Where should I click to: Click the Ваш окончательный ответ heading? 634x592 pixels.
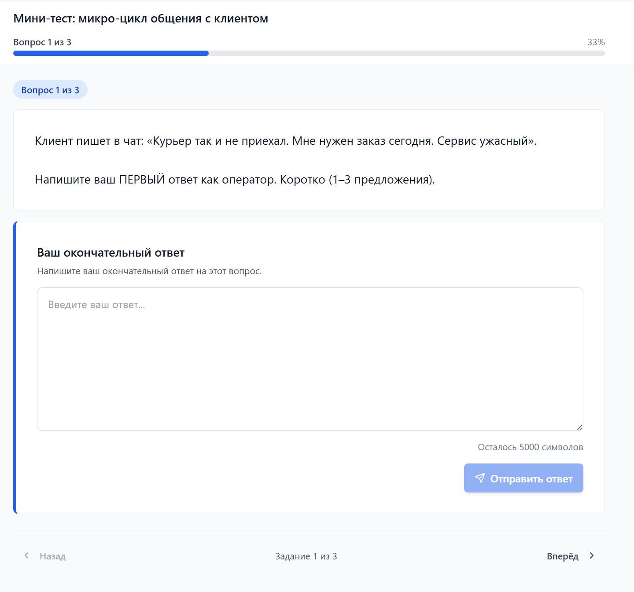pyautogui.click(x=111, y=253)
